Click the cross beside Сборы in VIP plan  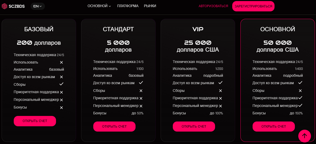point(221,91)
